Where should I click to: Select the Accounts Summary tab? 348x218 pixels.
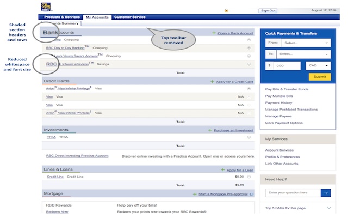click(61, 23)
